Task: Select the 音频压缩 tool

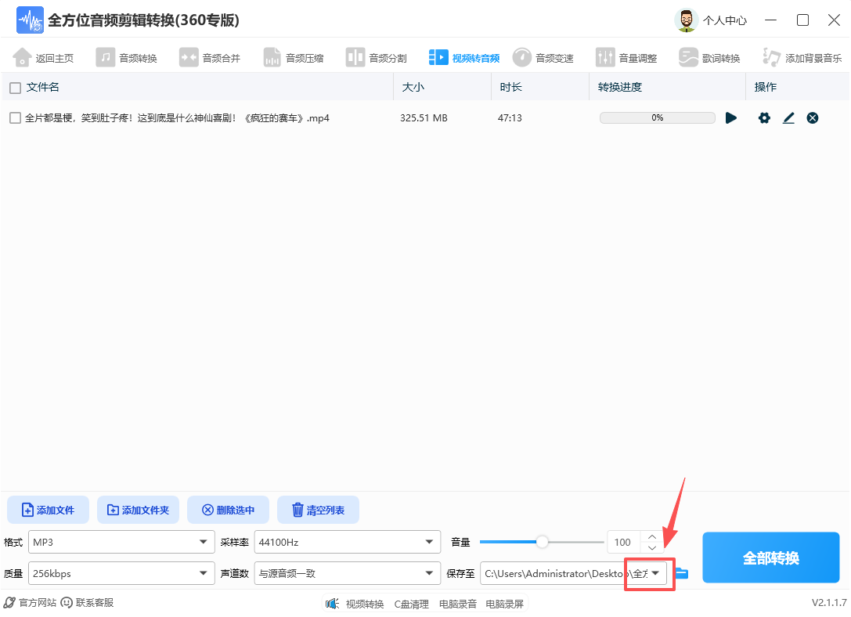Action: [x=294, y=56]
